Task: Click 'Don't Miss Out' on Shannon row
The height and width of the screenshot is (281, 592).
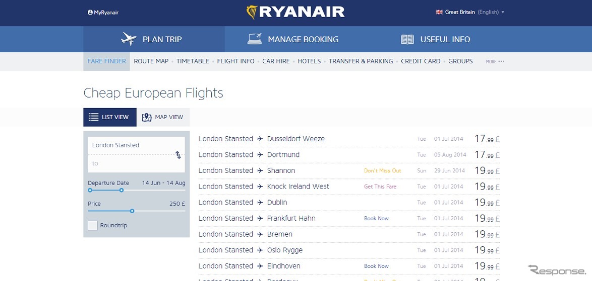Action: 382,171
